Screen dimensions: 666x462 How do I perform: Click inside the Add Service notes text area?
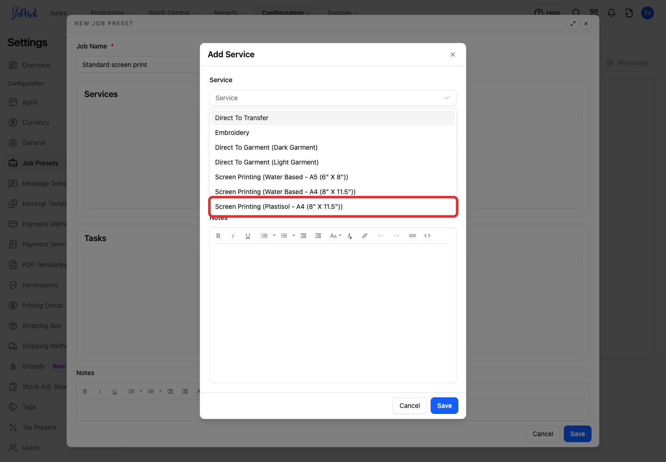[333, 313]
